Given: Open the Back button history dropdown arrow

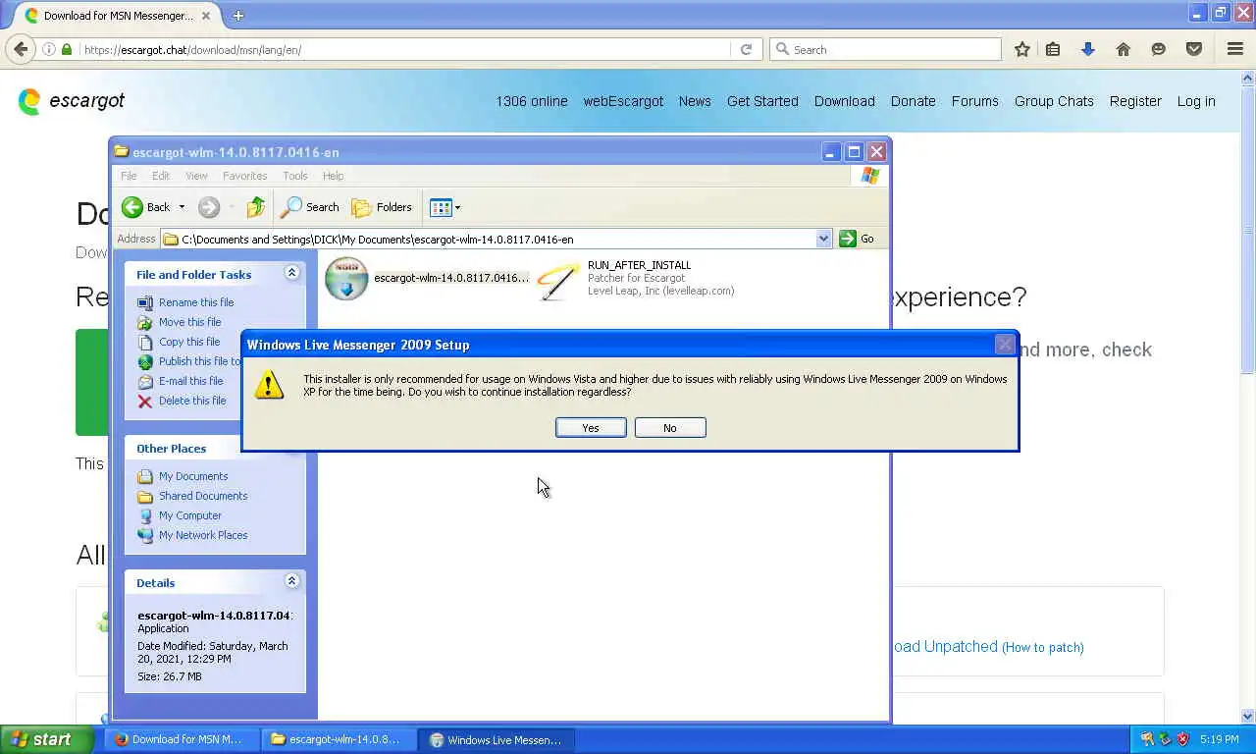Looking at the screenshot, I should (182, 207).
